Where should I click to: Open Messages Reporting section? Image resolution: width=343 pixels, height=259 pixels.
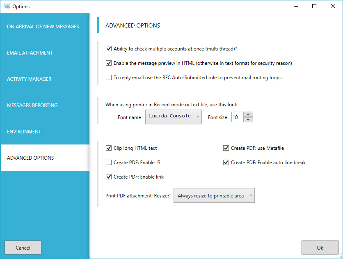click(45, 105)
